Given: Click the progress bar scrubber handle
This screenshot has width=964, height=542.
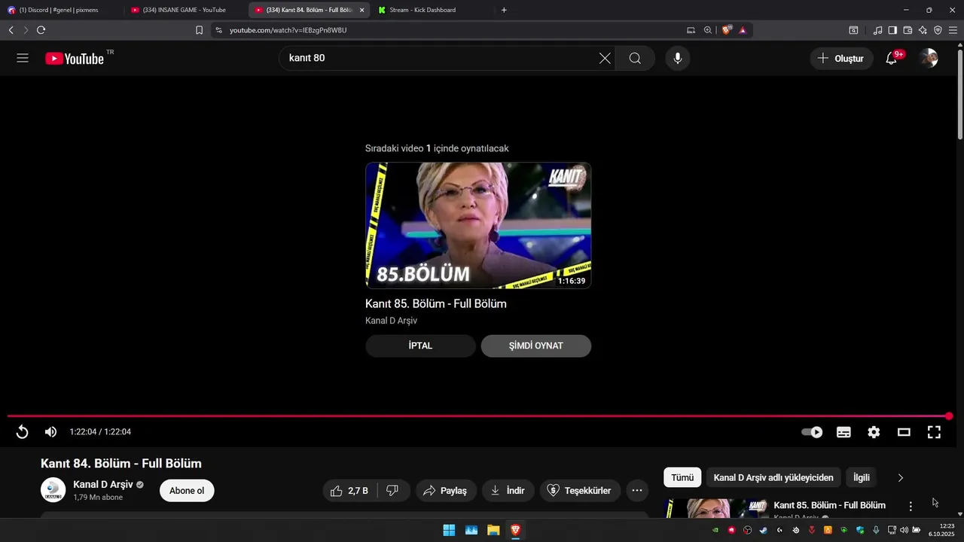Looking at the screenshot, I should pyautogui.click(x=949, y=416).
